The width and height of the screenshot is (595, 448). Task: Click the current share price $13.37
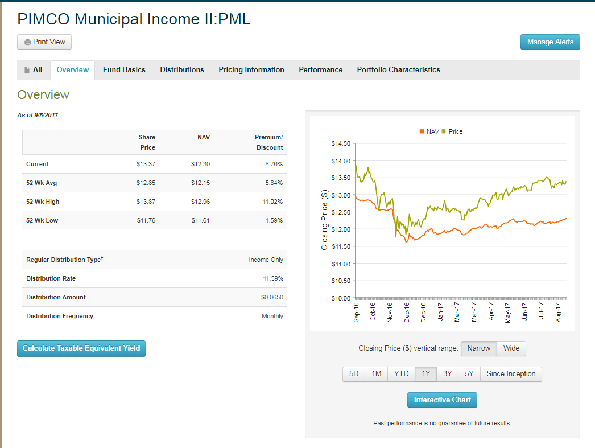[146, 164]
